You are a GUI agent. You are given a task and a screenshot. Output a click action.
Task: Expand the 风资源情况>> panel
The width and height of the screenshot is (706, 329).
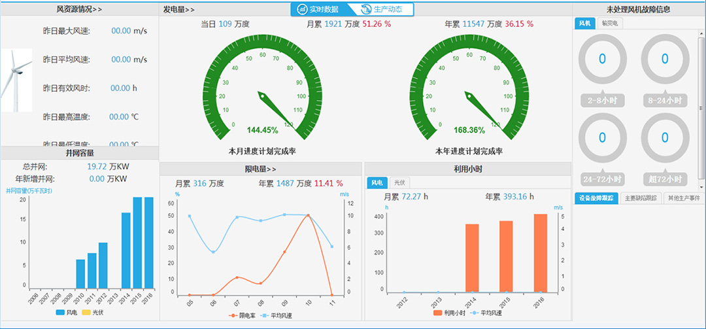tap(79, 9)
